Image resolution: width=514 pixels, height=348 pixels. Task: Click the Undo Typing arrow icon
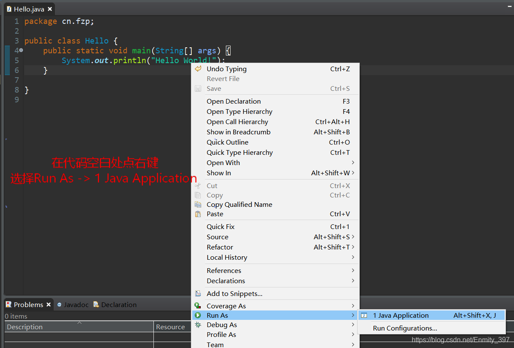pos(198,69)
